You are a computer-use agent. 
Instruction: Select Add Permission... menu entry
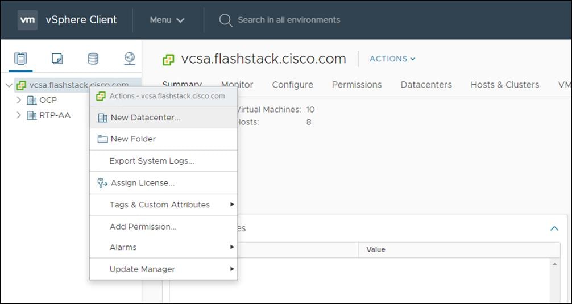click(163, 226)
